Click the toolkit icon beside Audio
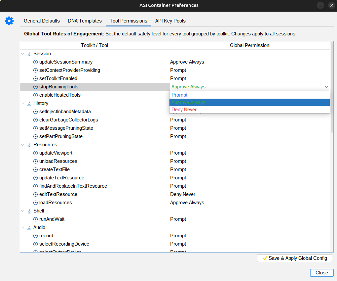This screenshot has height=281, width=337. [x=29, y=227]
